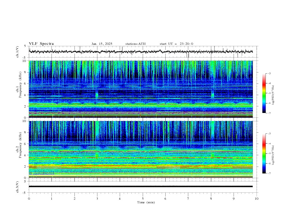The height and width of the screenshot is (223, 289).
Task: Click the ch.2 spectrogram color bar
Action: click(x=264, y=153)
